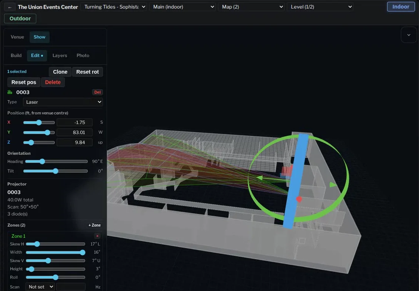This screenshot has height=291, width=419.
Task: Delete the selected fixture
Action: [53, 82]
